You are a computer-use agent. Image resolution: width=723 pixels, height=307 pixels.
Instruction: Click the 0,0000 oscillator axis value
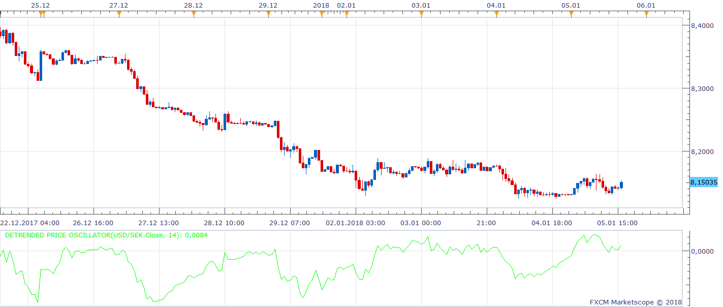tap(702, 251)
